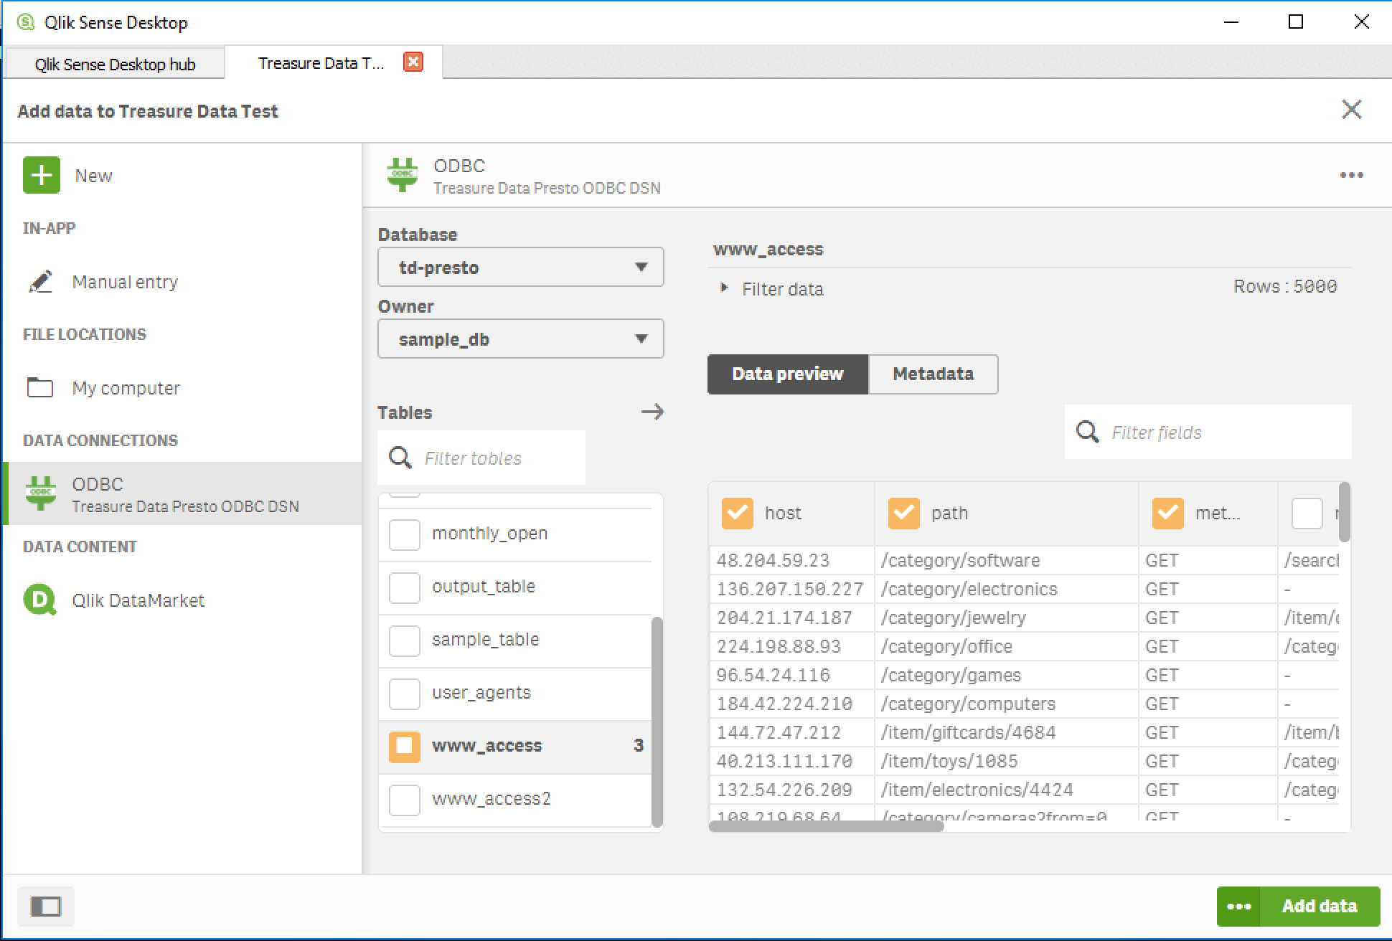Viewport: 1392px width, 941px height.
Task: Check the sample_table checkbox
Action: point(405,641)
